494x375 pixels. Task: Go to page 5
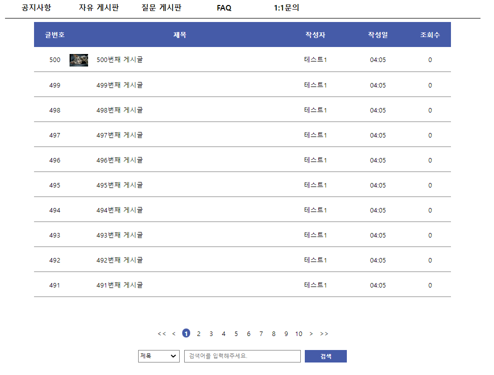pos(236,334)
